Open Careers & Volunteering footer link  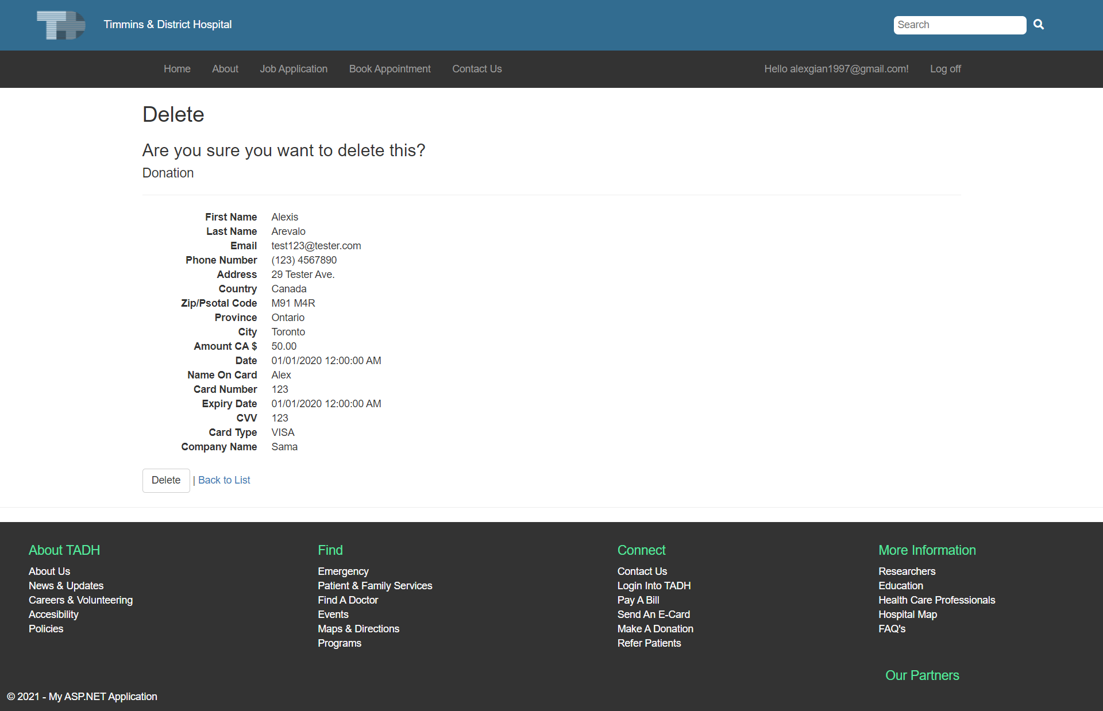coord(80,600)
